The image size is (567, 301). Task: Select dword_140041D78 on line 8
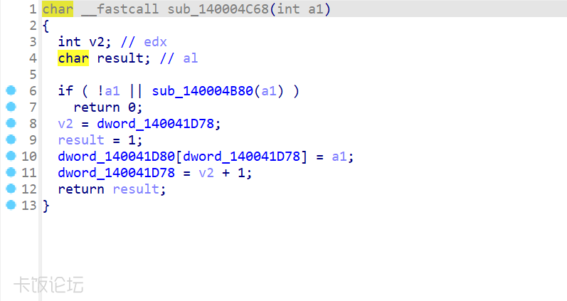point(156,124)
